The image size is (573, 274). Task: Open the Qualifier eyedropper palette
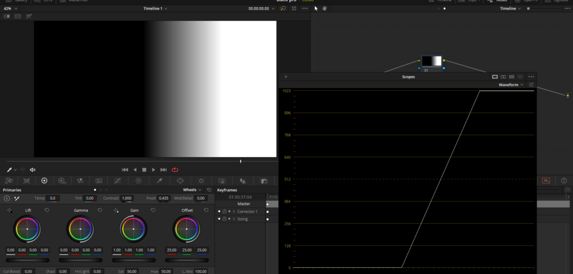pyautogui.click(x=159, y=181)
